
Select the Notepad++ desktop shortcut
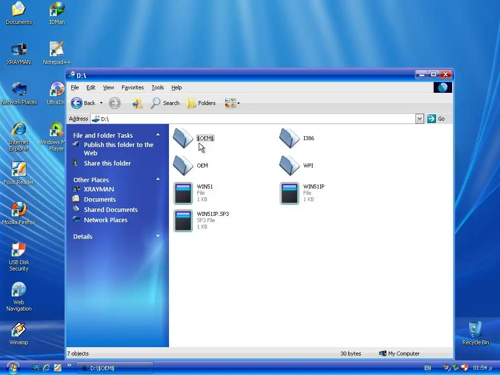[x=57, y=53]
